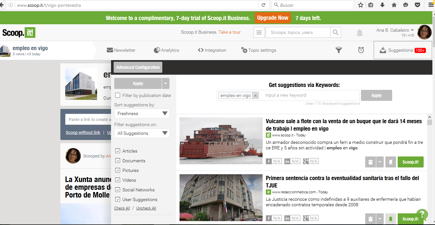435x225 pixels.
Task: Open the Primera sentencia building thumbnail
Action: coord(221,198)
